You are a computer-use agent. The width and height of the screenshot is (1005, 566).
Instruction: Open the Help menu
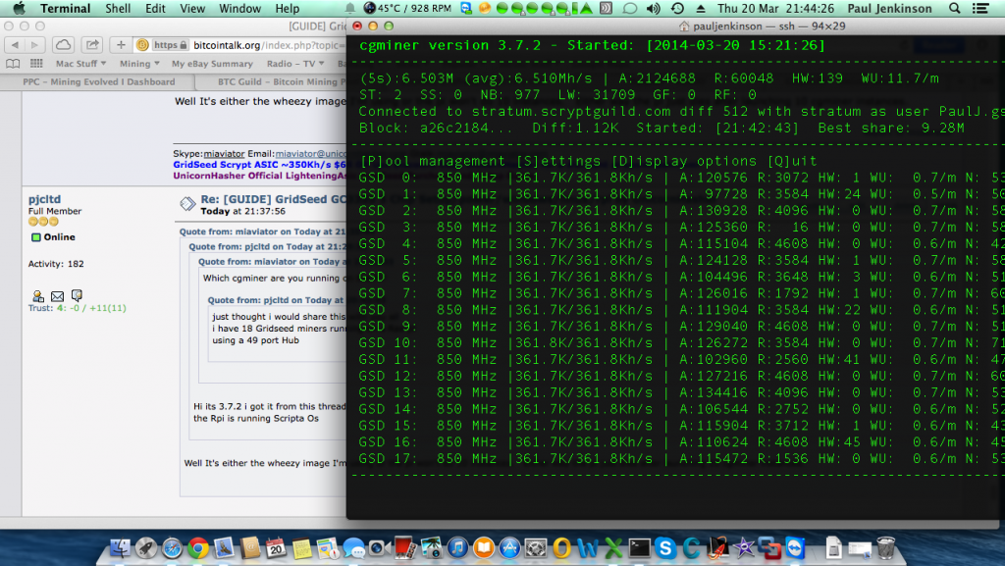pyautogui.click(x=288, y=8)
